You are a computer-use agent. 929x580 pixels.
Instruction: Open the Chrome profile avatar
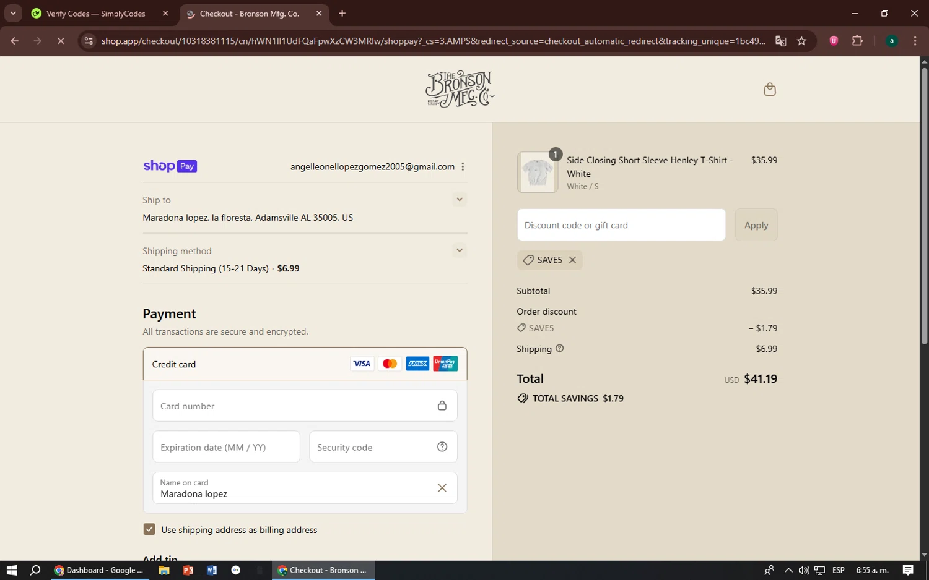[892, 41]
